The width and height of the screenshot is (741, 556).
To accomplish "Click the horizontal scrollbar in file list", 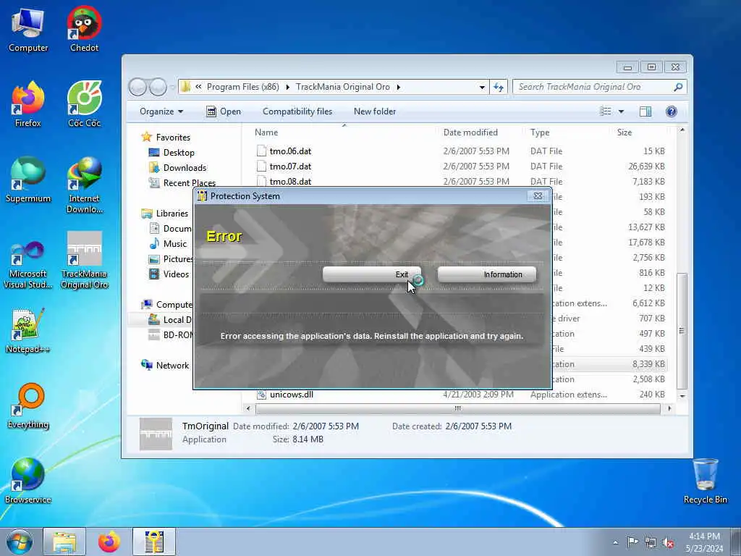I will point(457,408).
